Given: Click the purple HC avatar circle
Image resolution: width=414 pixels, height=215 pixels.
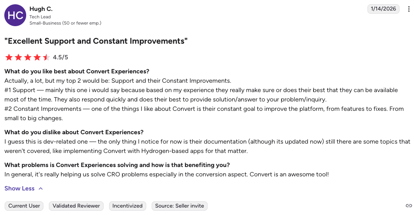Looking at the screenshot, I should pyautogui.click(x=15, y=15).
